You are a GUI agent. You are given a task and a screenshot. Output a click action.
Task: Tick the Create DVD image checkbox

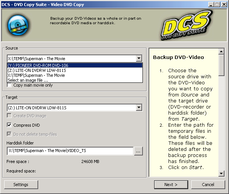tap(10, 116)
